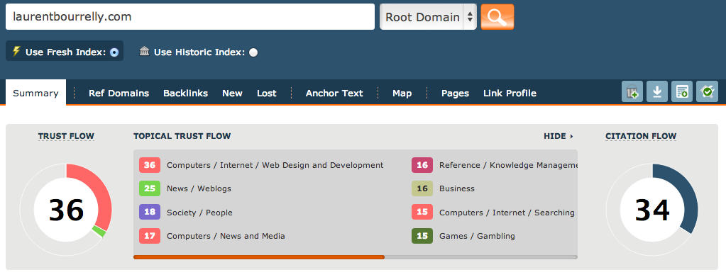Select the Use Fresh Index radio button

click(114, 52)
